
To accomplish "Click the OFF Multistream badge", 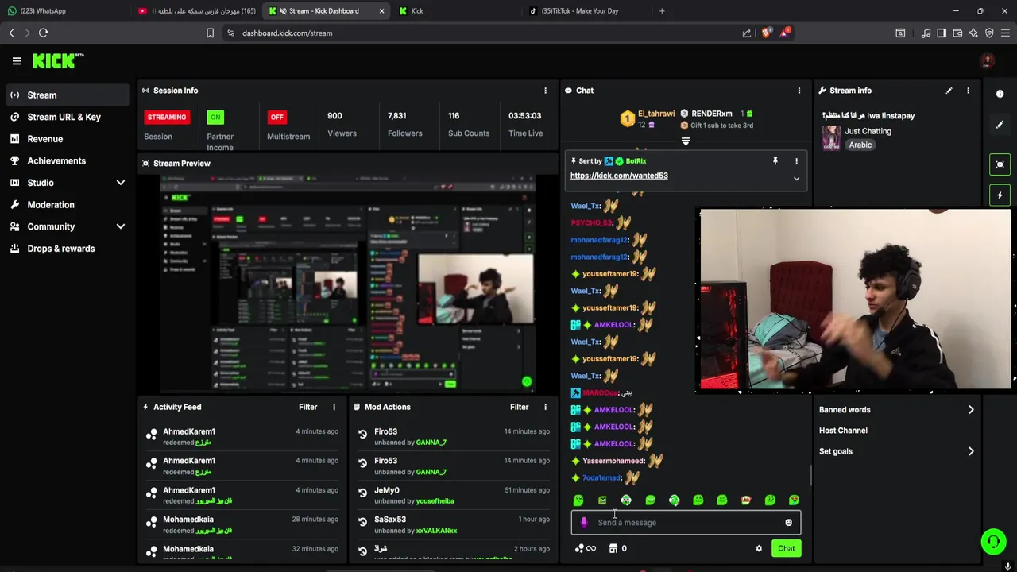I will pyautogui.click(x=276, y=117).
